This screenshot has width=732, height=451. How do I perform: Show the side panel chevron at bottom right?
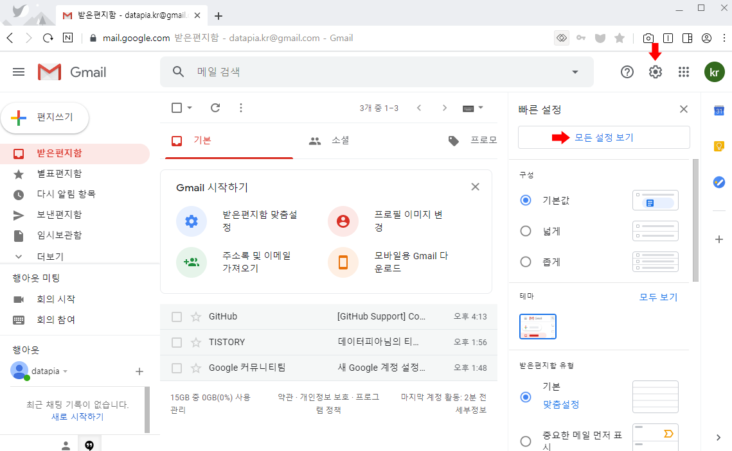719,438
